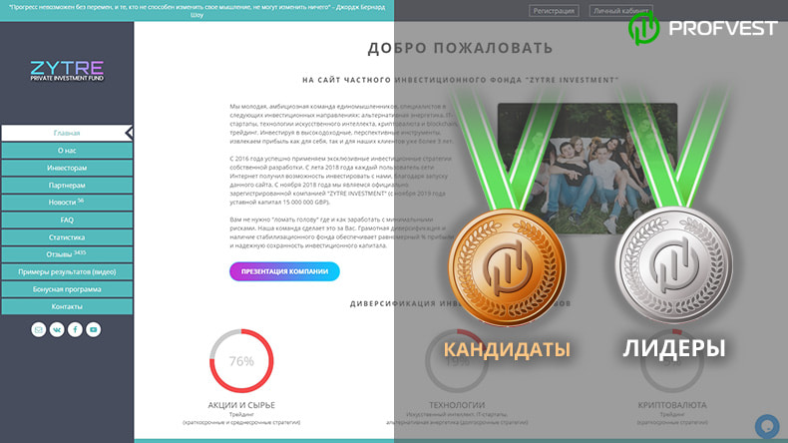Open the Facebook social icon
Viewport: 788px width, 443px height.
coord(75,329)
